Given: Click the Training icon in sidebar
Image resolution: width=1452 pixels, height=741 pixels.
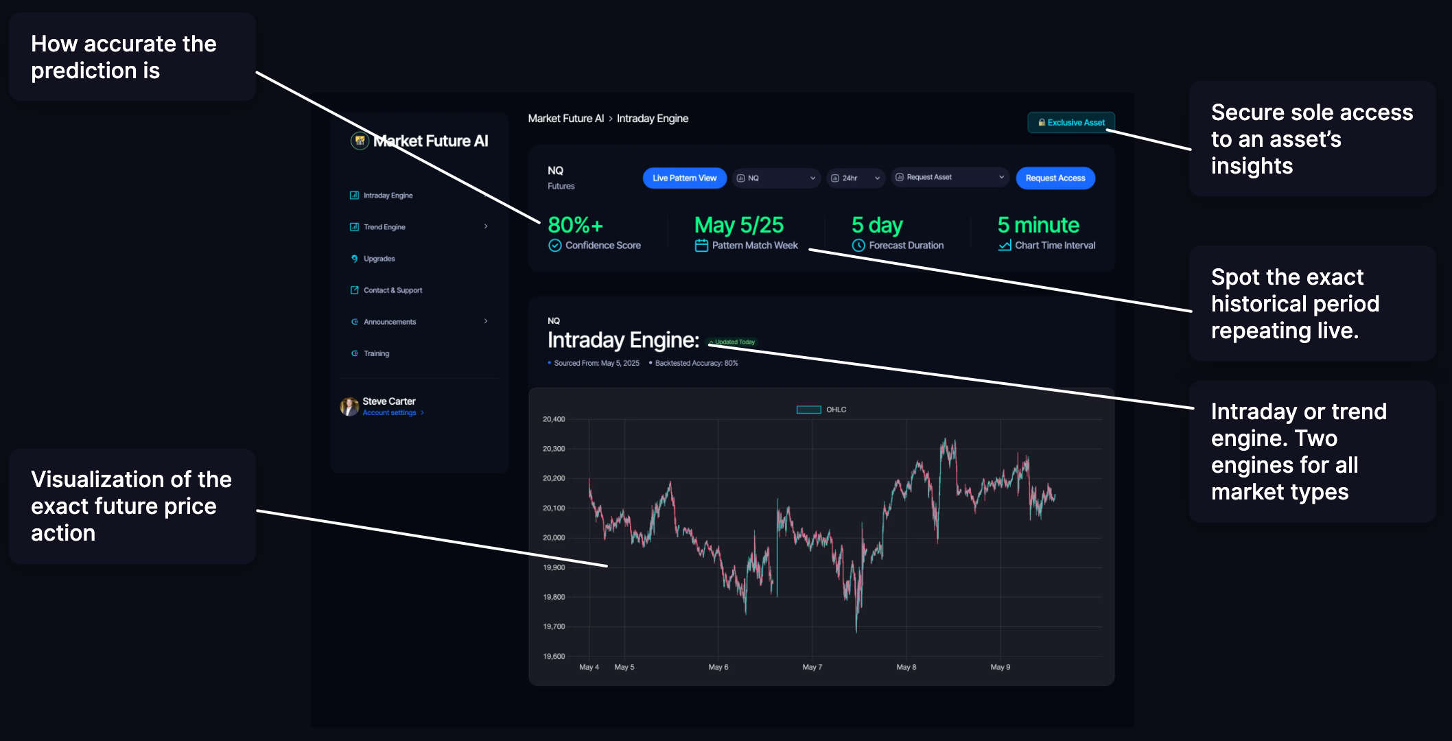Looking at the screenshot, I should coord(354,353).
